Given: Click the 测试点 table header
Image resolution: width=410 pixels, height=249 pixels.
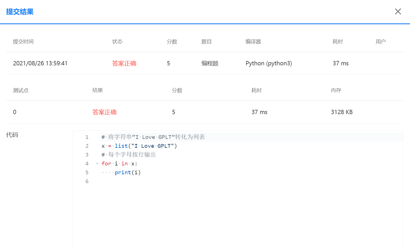Looking at the screenshot, I should point(21,90).
